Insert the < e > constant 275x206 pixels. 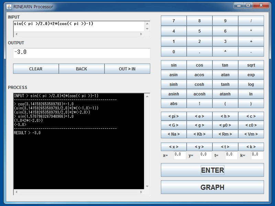coord(199,116)
